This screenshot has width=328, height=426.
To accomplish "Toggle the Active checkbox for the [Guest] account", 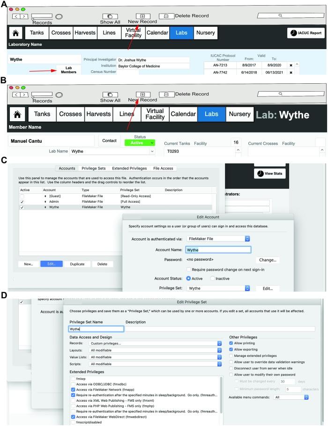I will tap(22, 196).
